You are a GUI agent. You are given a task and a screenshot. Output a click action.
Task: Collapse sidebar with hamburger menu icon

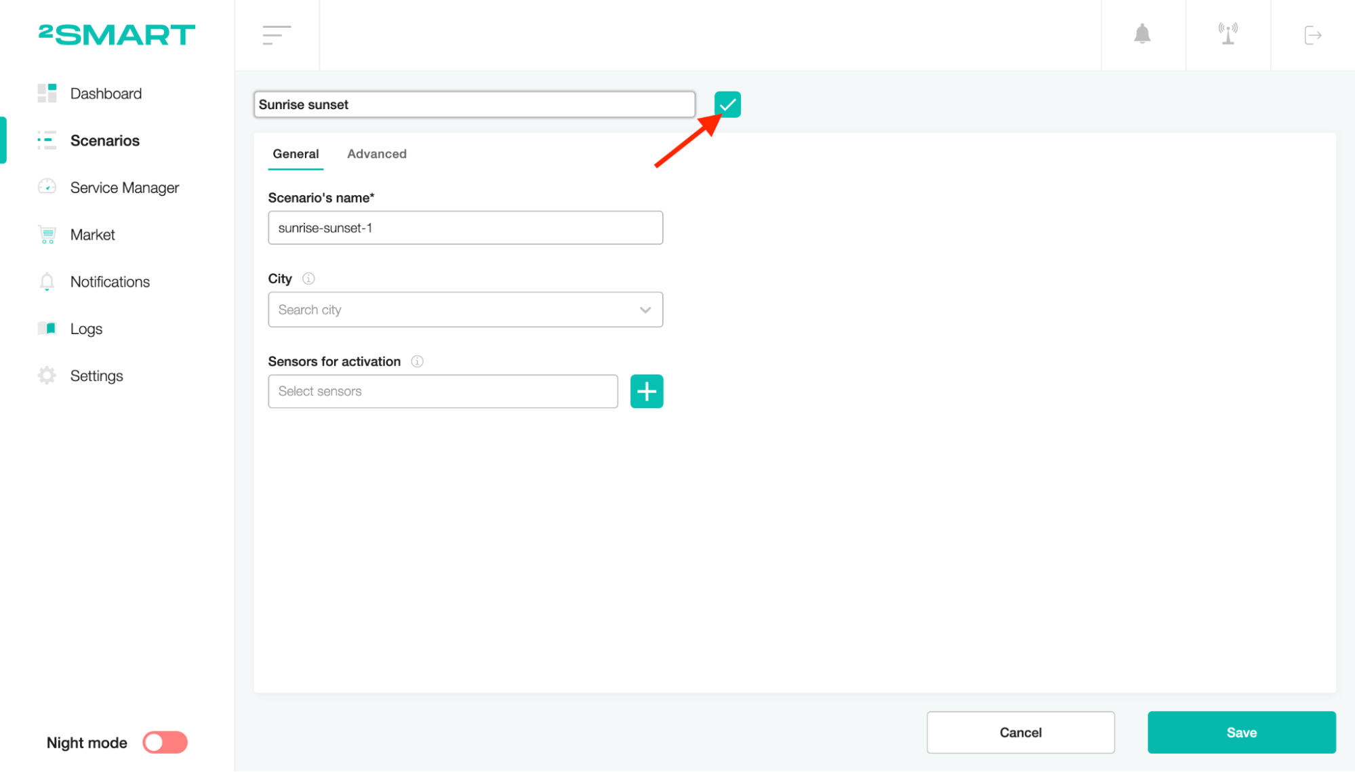point(277,35)
